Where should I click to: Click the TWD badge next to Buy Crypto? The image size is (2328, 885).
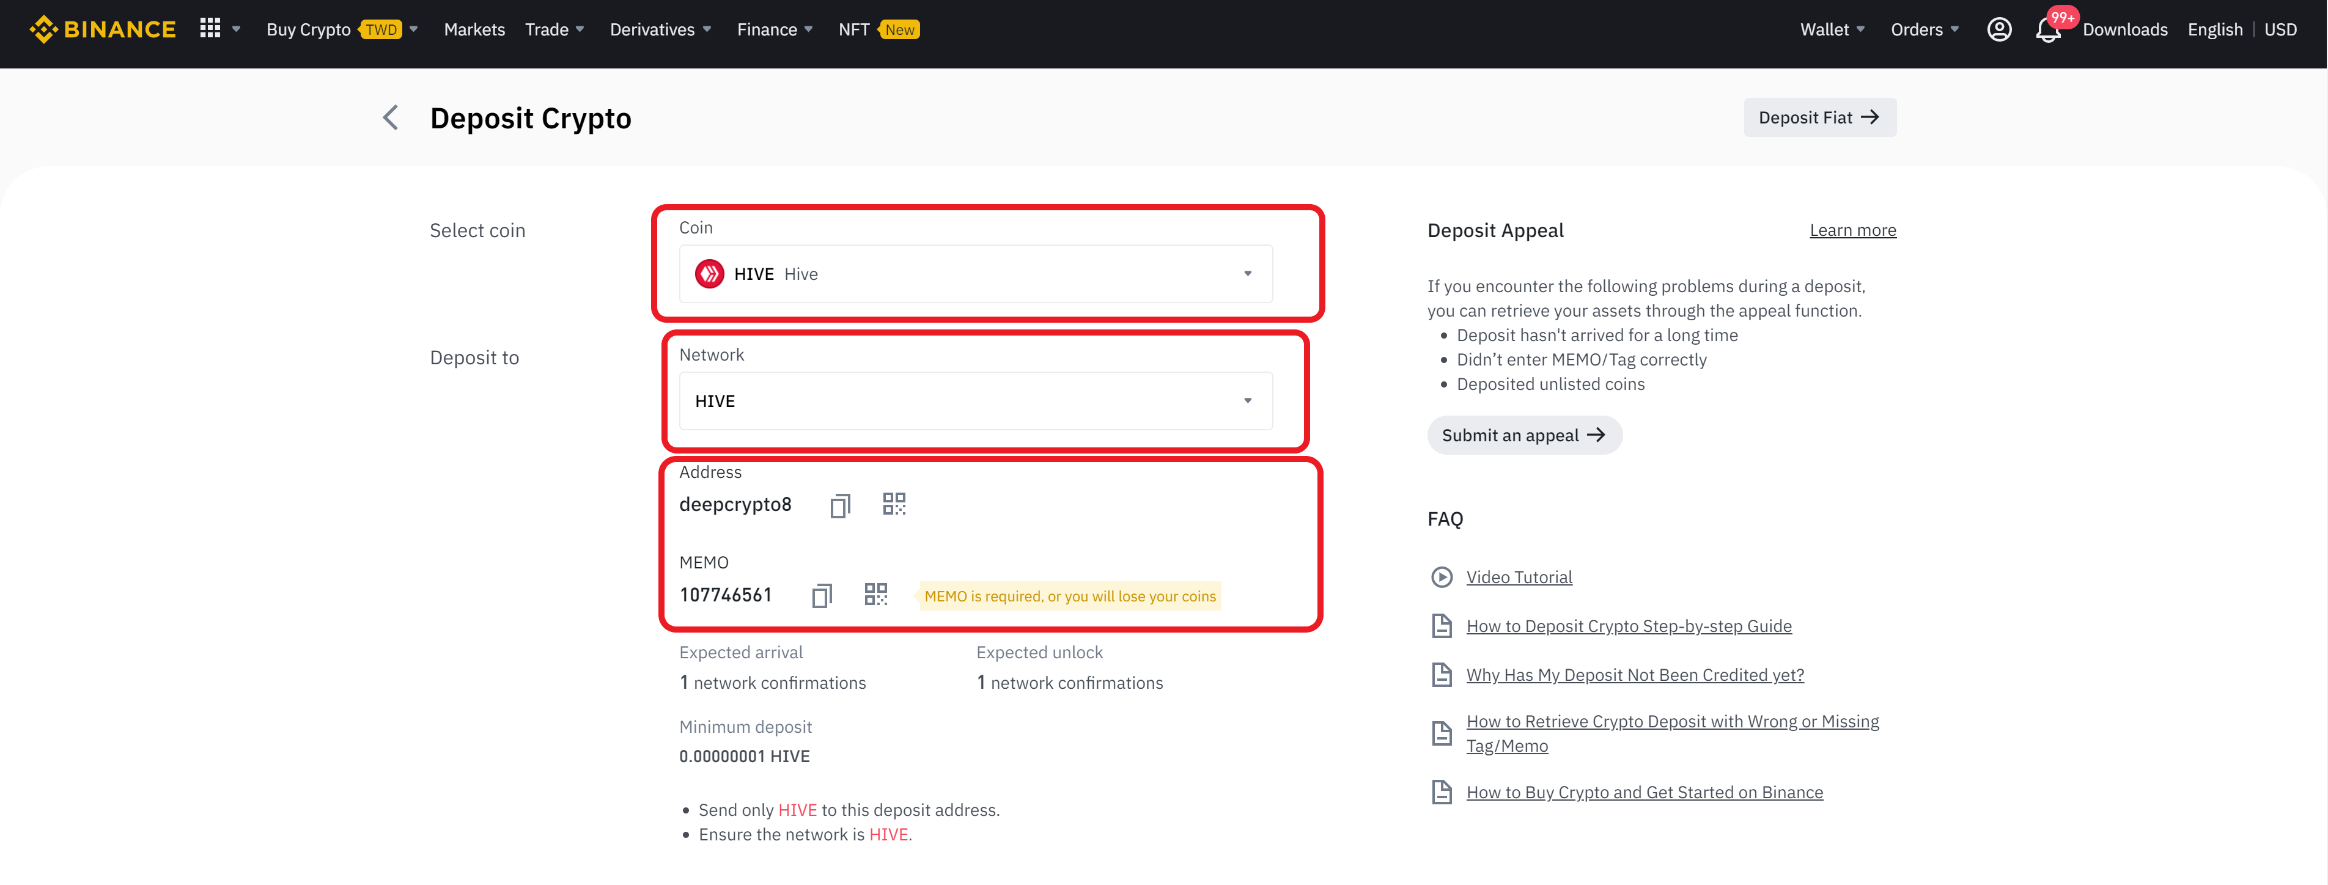[380, 30]
